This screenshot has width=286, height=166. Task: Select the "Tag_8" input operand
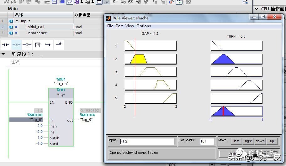(x=26, y=120)
